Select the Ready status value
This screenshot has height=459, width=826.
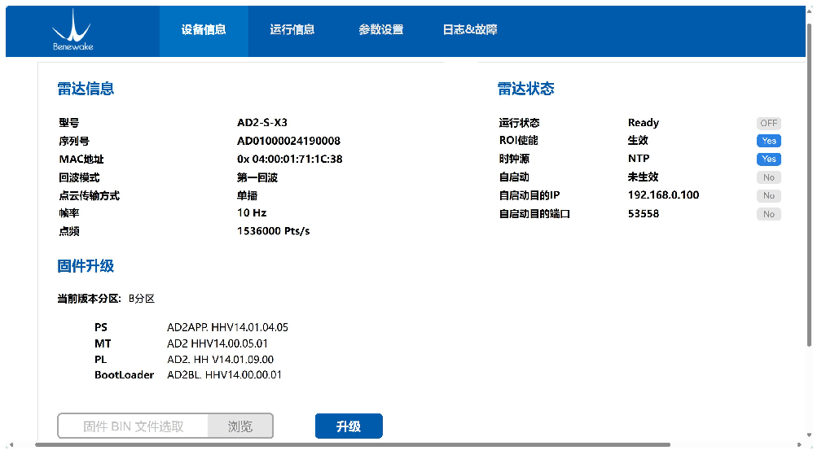point(644,123)
